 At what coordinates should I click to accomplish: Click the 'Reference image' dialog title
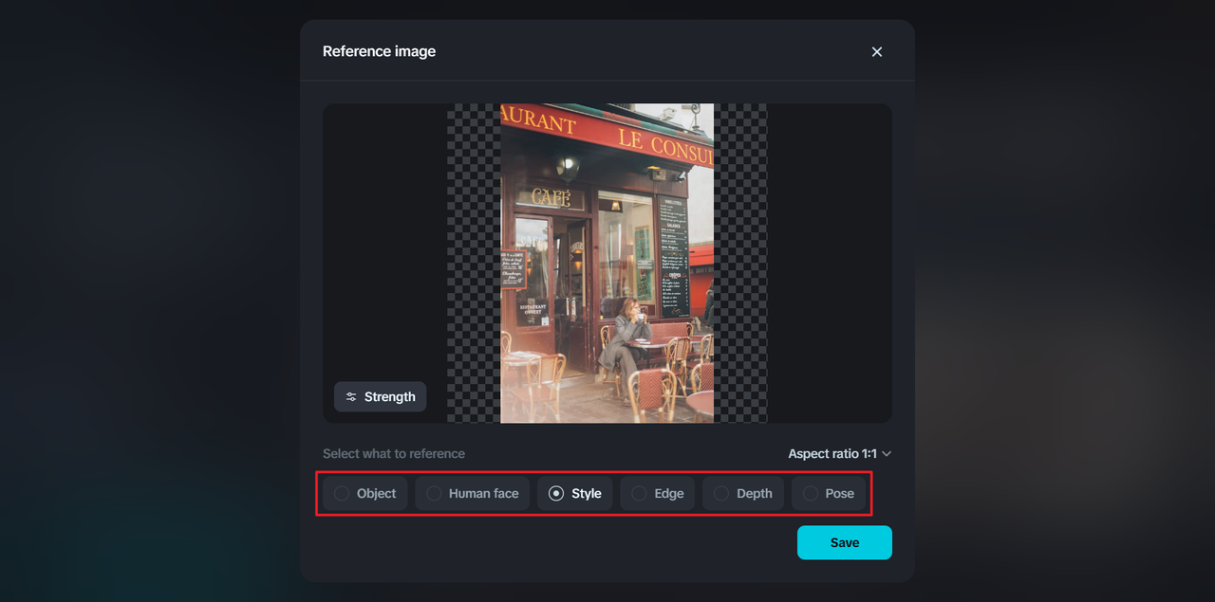[379, 51]
